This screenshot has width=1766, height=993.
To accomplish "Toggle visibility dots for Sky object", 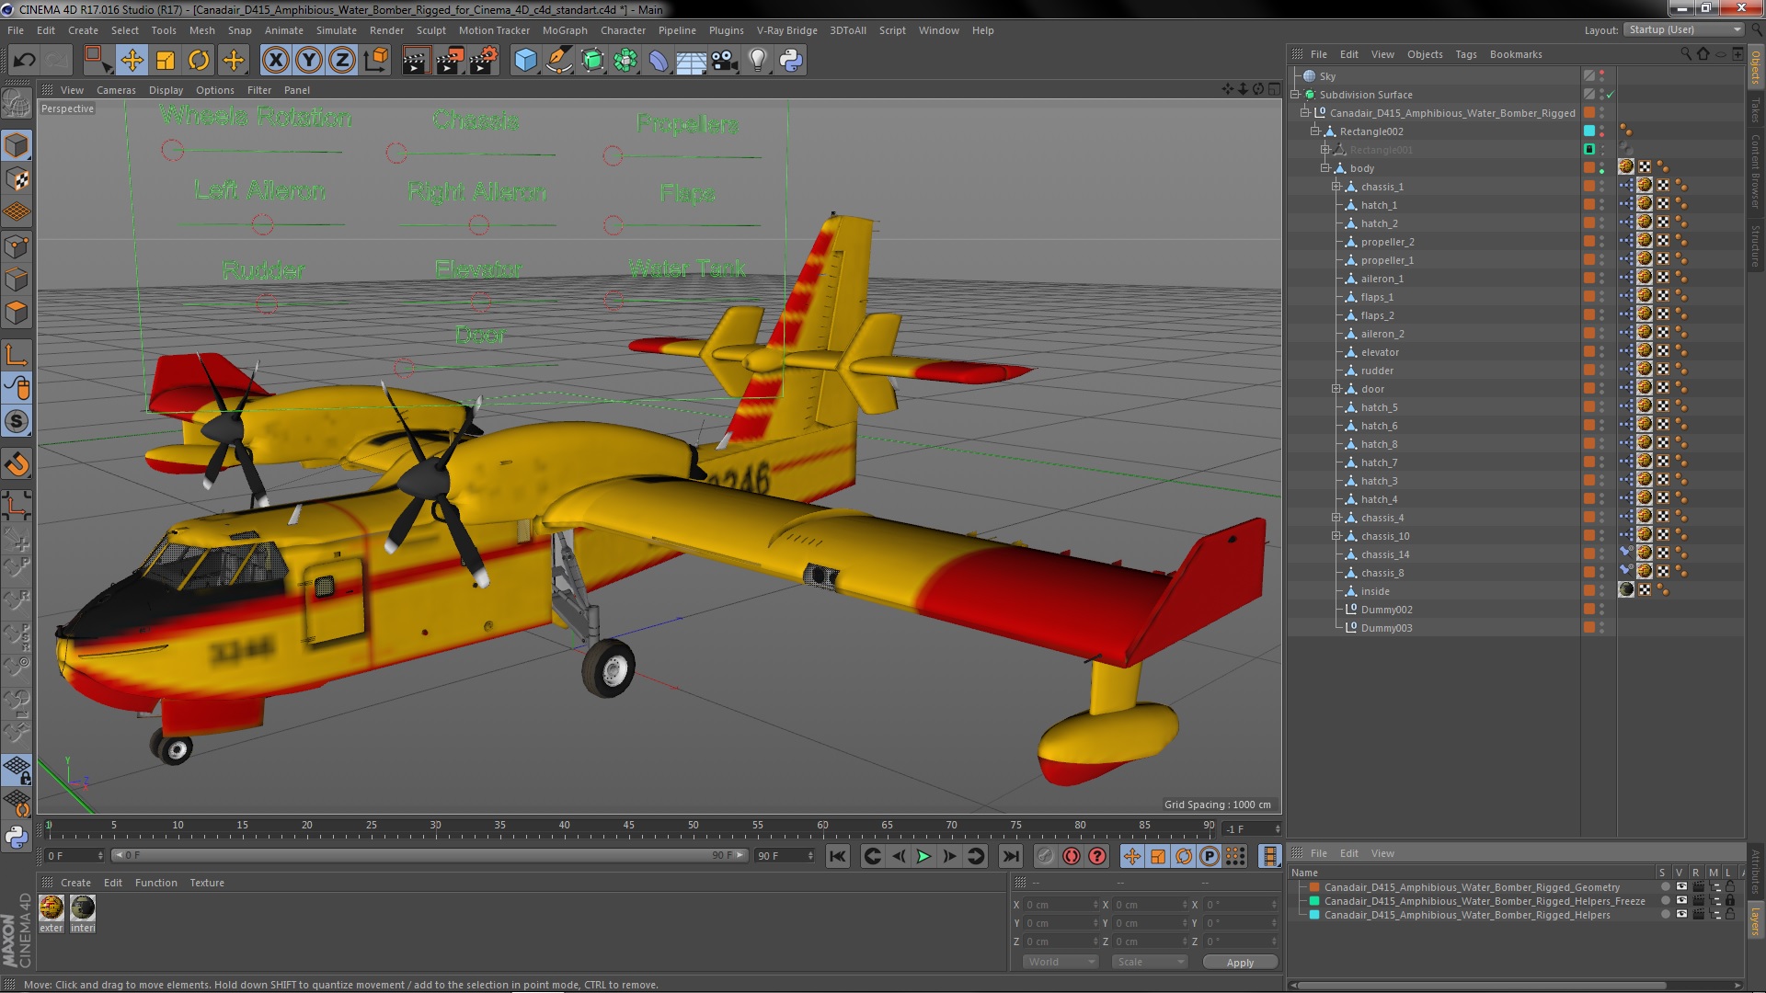I will 1601,76.
